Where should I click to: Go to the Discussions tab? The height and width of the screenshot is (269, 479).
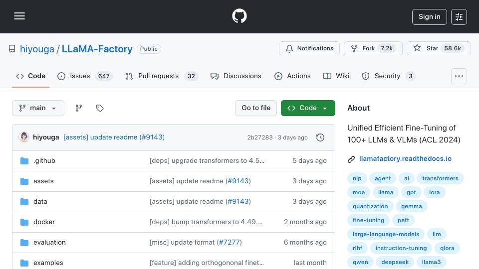point(236,76)
